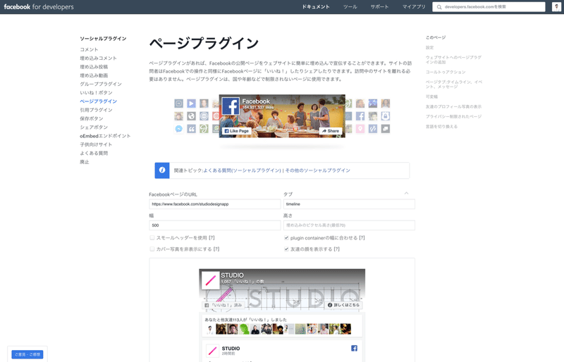Open よくある質問 sidebar link
Screen dimensions: 564x362
[x=94, y=153]
